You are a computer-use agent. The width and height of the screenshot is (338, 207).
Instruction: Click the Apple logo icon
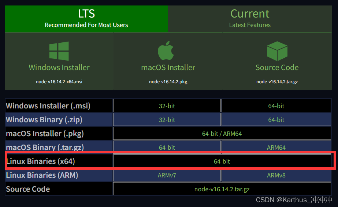tap(166, 50)
